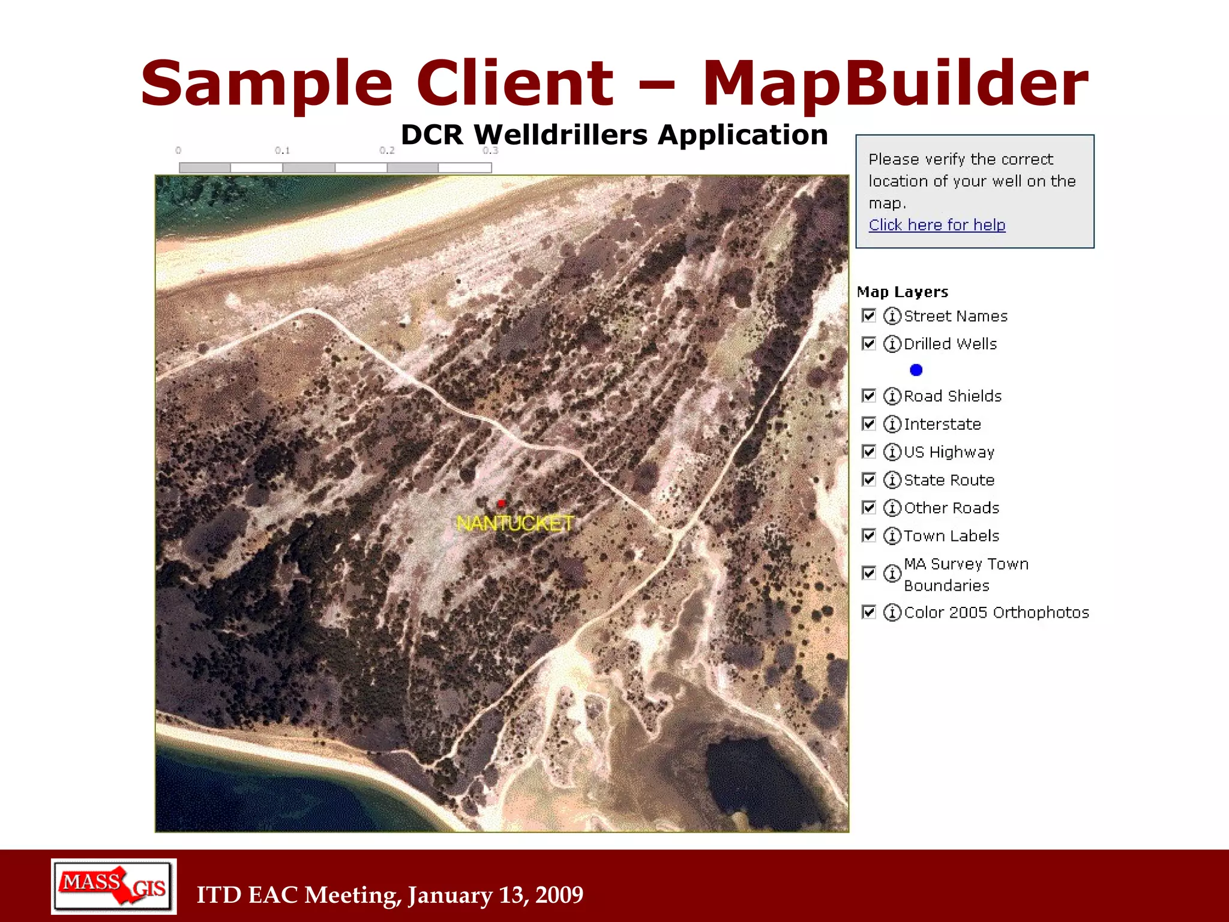
Task: Open the Other Roads layer info icon
Action: (x=892, y=508)
